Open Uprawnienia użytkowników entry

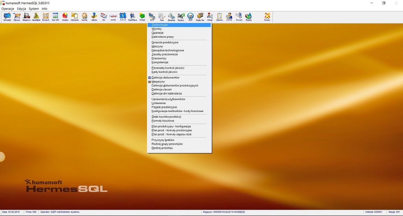coord(179,99)
